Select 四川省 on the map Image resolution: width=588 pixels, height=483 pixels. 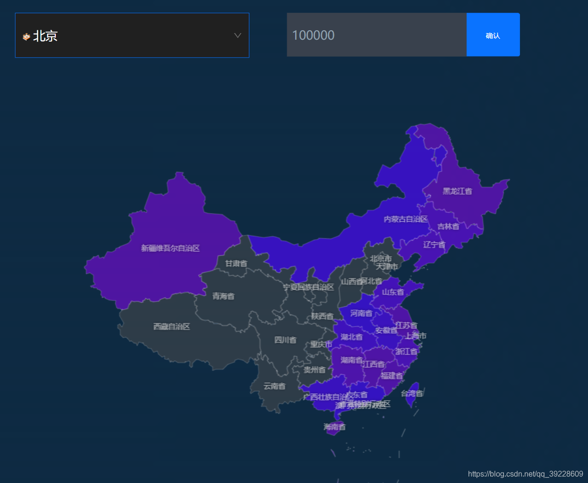click(x=285, y=340)
